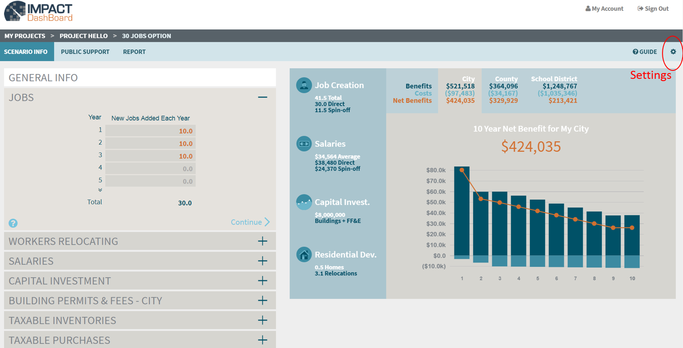This screenshot has width=683, height=348.
Task: Click the Impact DashBoard logo
Action: pos(38,12)
